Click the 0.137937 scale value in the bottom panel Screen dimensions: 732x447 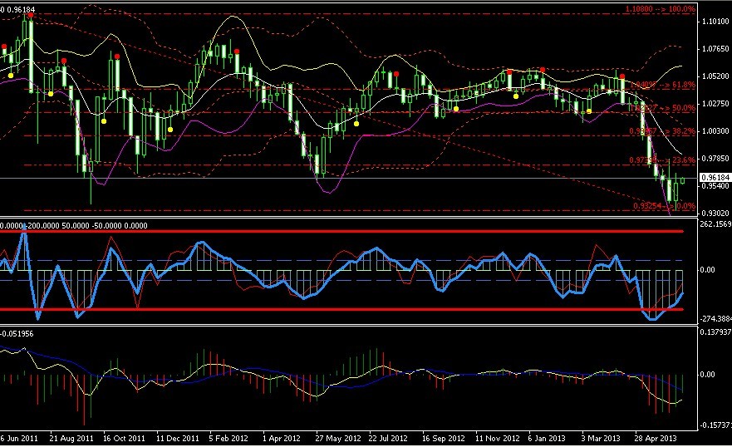(x=715, y=332)
